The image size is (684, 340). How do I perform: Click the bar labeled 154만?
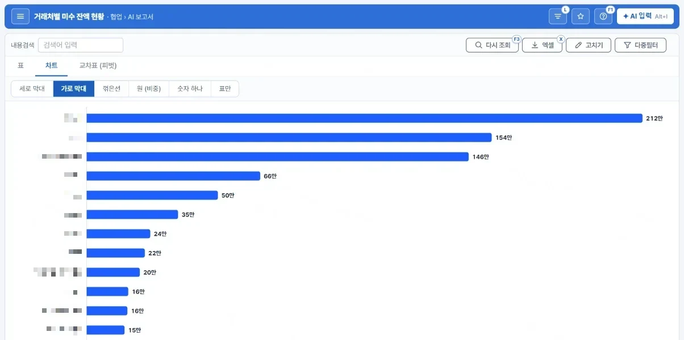[289, 138]
